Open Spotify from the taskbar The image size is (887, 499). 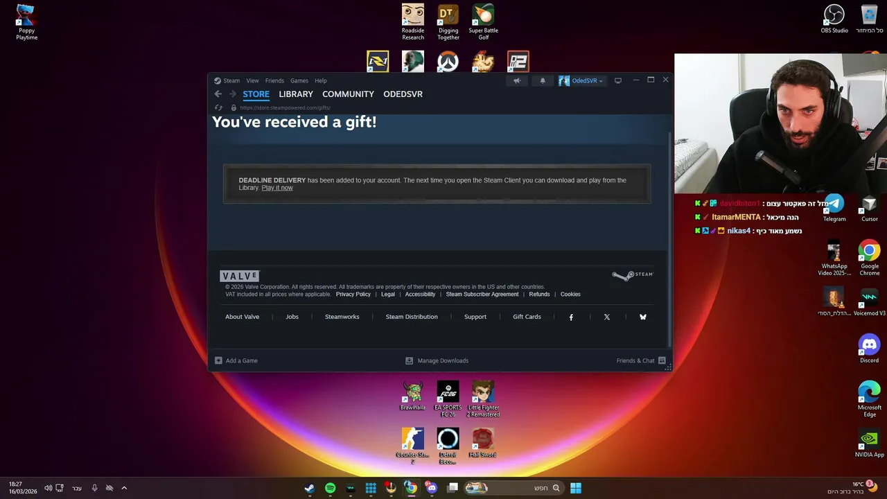tap(330, 488)
